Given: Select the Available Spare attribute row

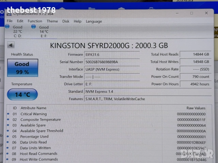Looking at the screenshot, I should 107,125.
